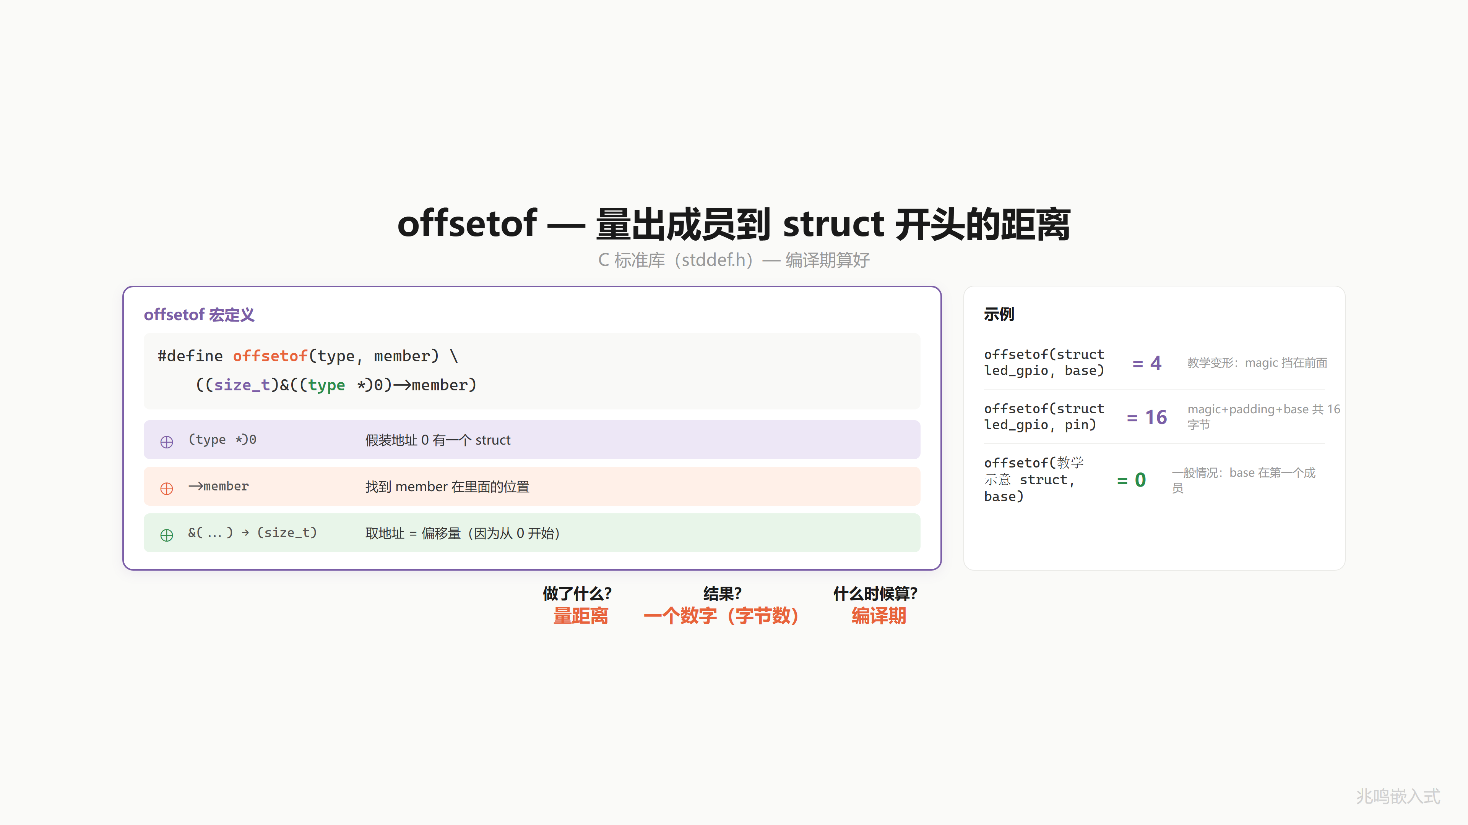Click the "#define offsetof(type, member) \" code line
Image resolution: width=1468 pixels, height=825 pixels.
pyautogui.click(x=308, y=356)
